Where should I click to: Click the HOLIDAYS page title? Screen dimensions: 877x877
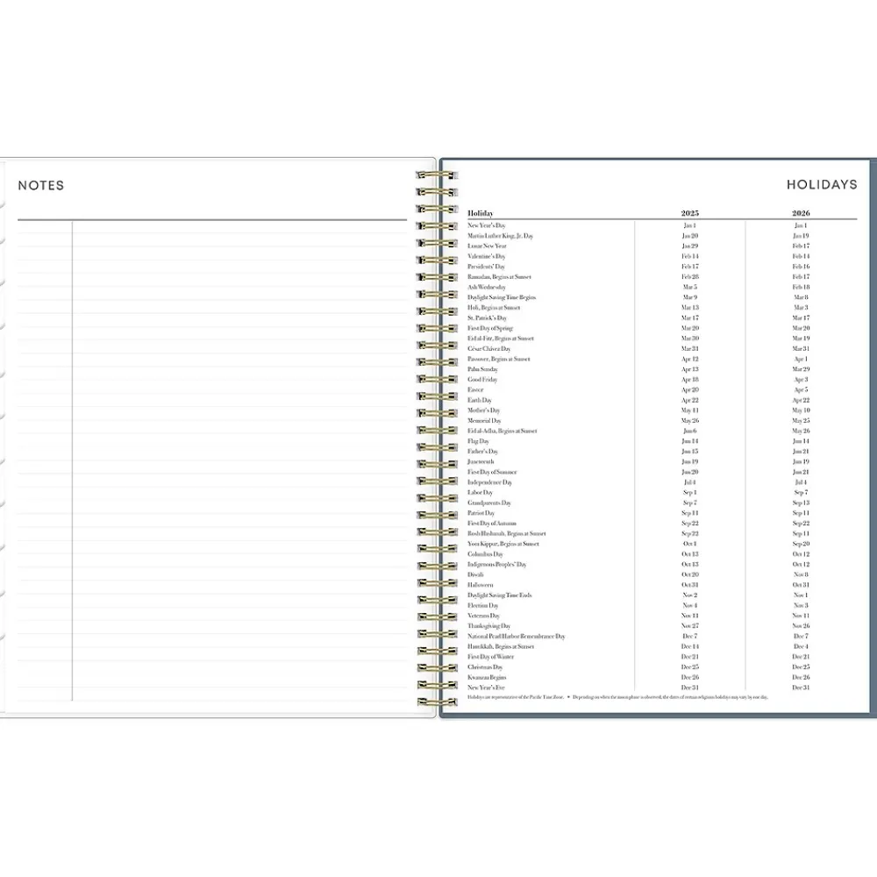(821, 185)
